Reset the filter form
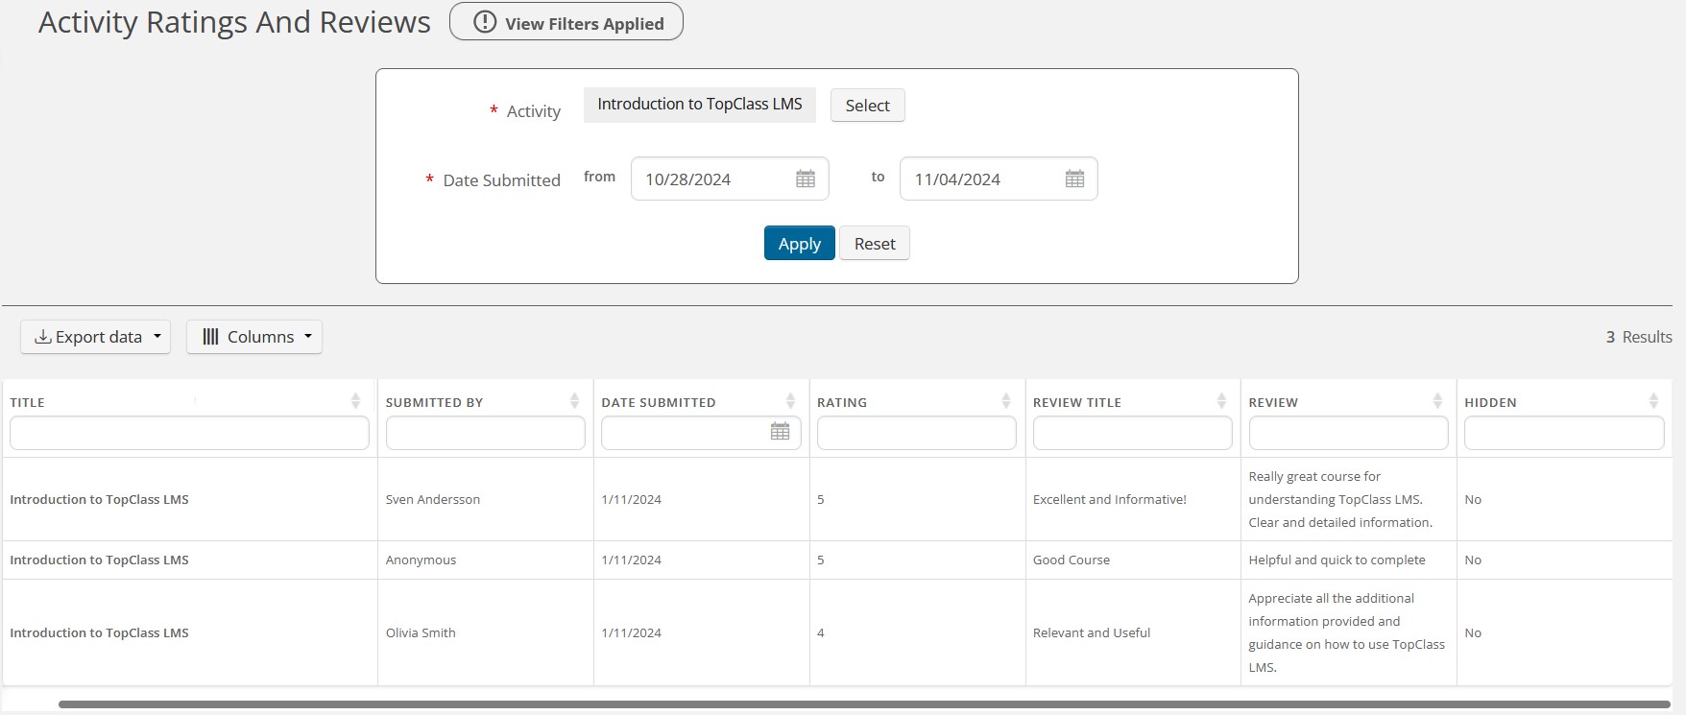This screenshot has height=715, width=1686. [875, 244]
